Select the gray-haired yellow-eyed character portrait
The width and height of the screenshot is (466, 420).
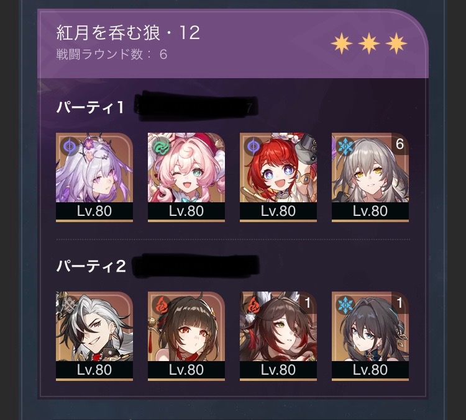[370, 177]
